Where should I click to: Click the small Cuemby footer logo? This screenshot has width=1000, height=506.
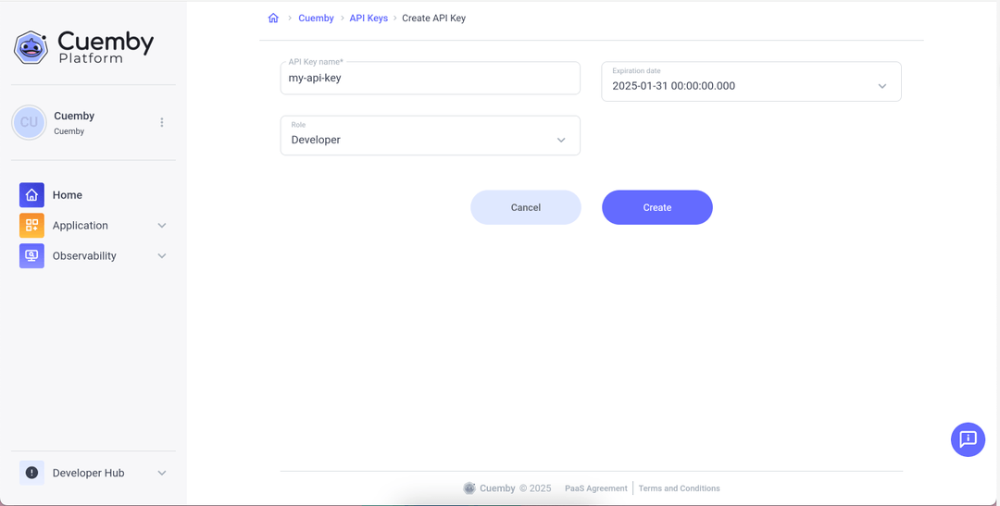(x=469, y=488)
